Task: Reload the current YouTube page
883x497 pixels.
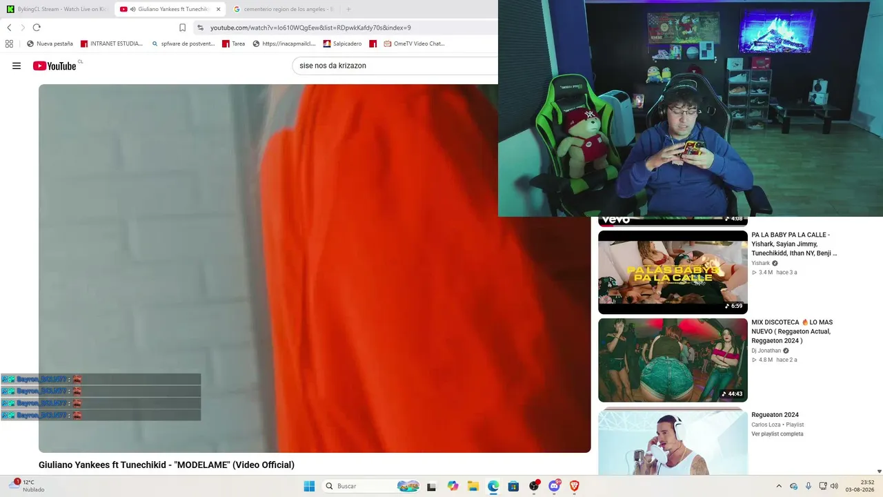Action: point(37,28)
